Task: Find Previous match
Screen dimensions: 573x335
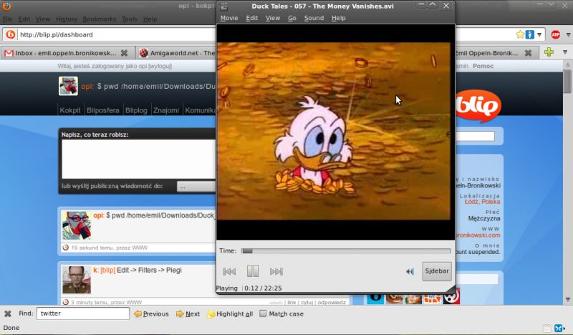Action: tap(151, 314)
